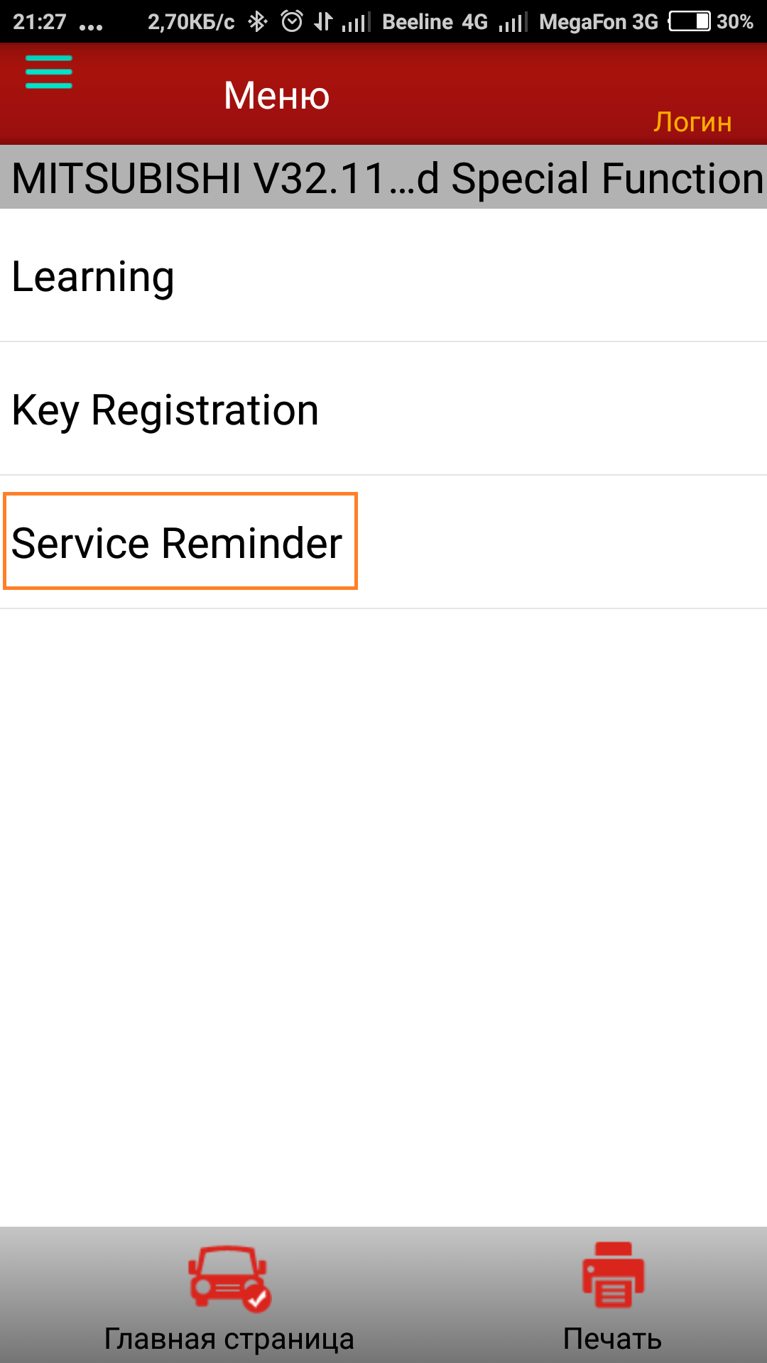Tap the battery icon in status bar
Screen dimensions: 767x1363
click(690, 22)
